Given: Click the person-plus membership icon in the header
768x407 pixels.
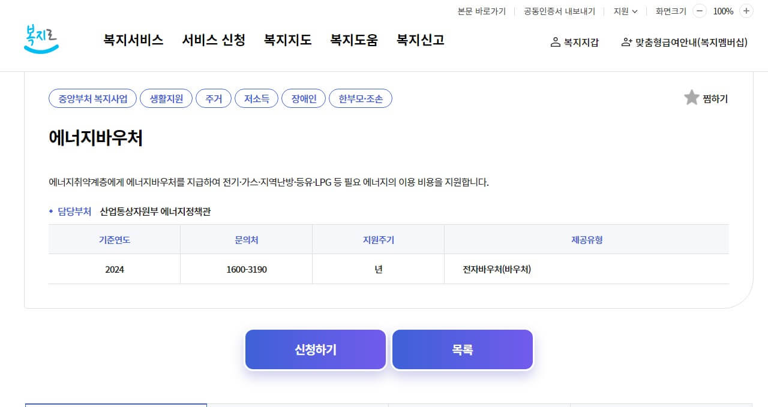Looking at the screenshot, I should point(626,43).
